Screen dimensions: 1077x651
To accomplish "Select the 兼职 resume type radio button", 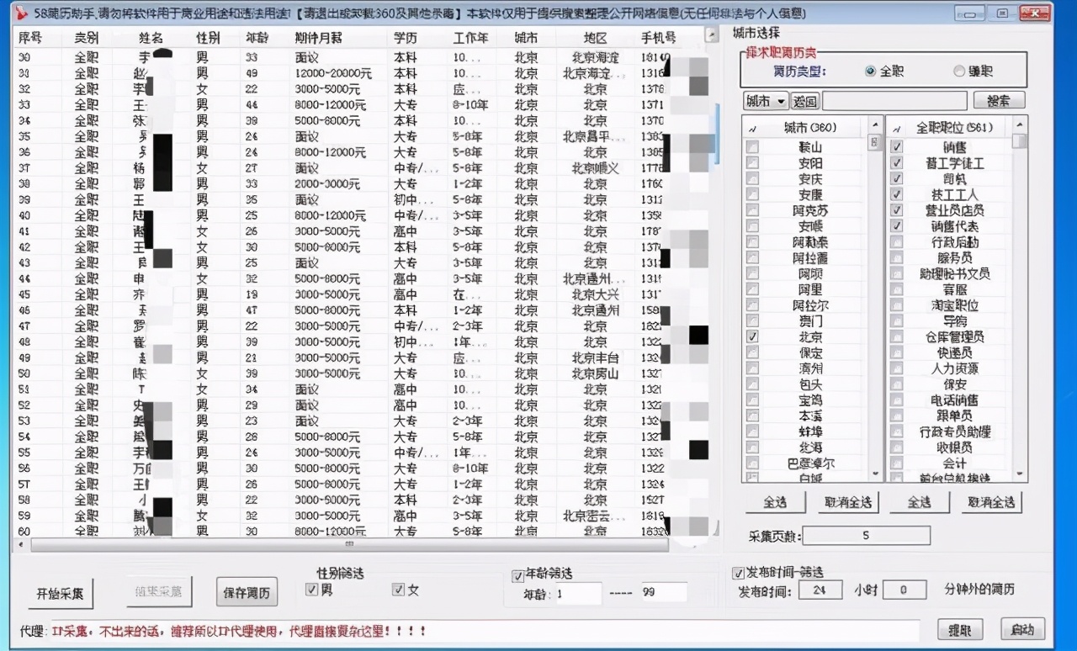I will coord(959,71).
